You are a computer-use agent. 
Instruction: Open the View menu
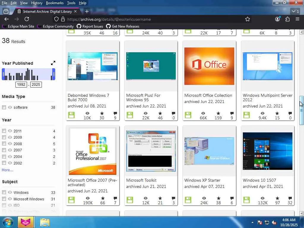point(24,3)
